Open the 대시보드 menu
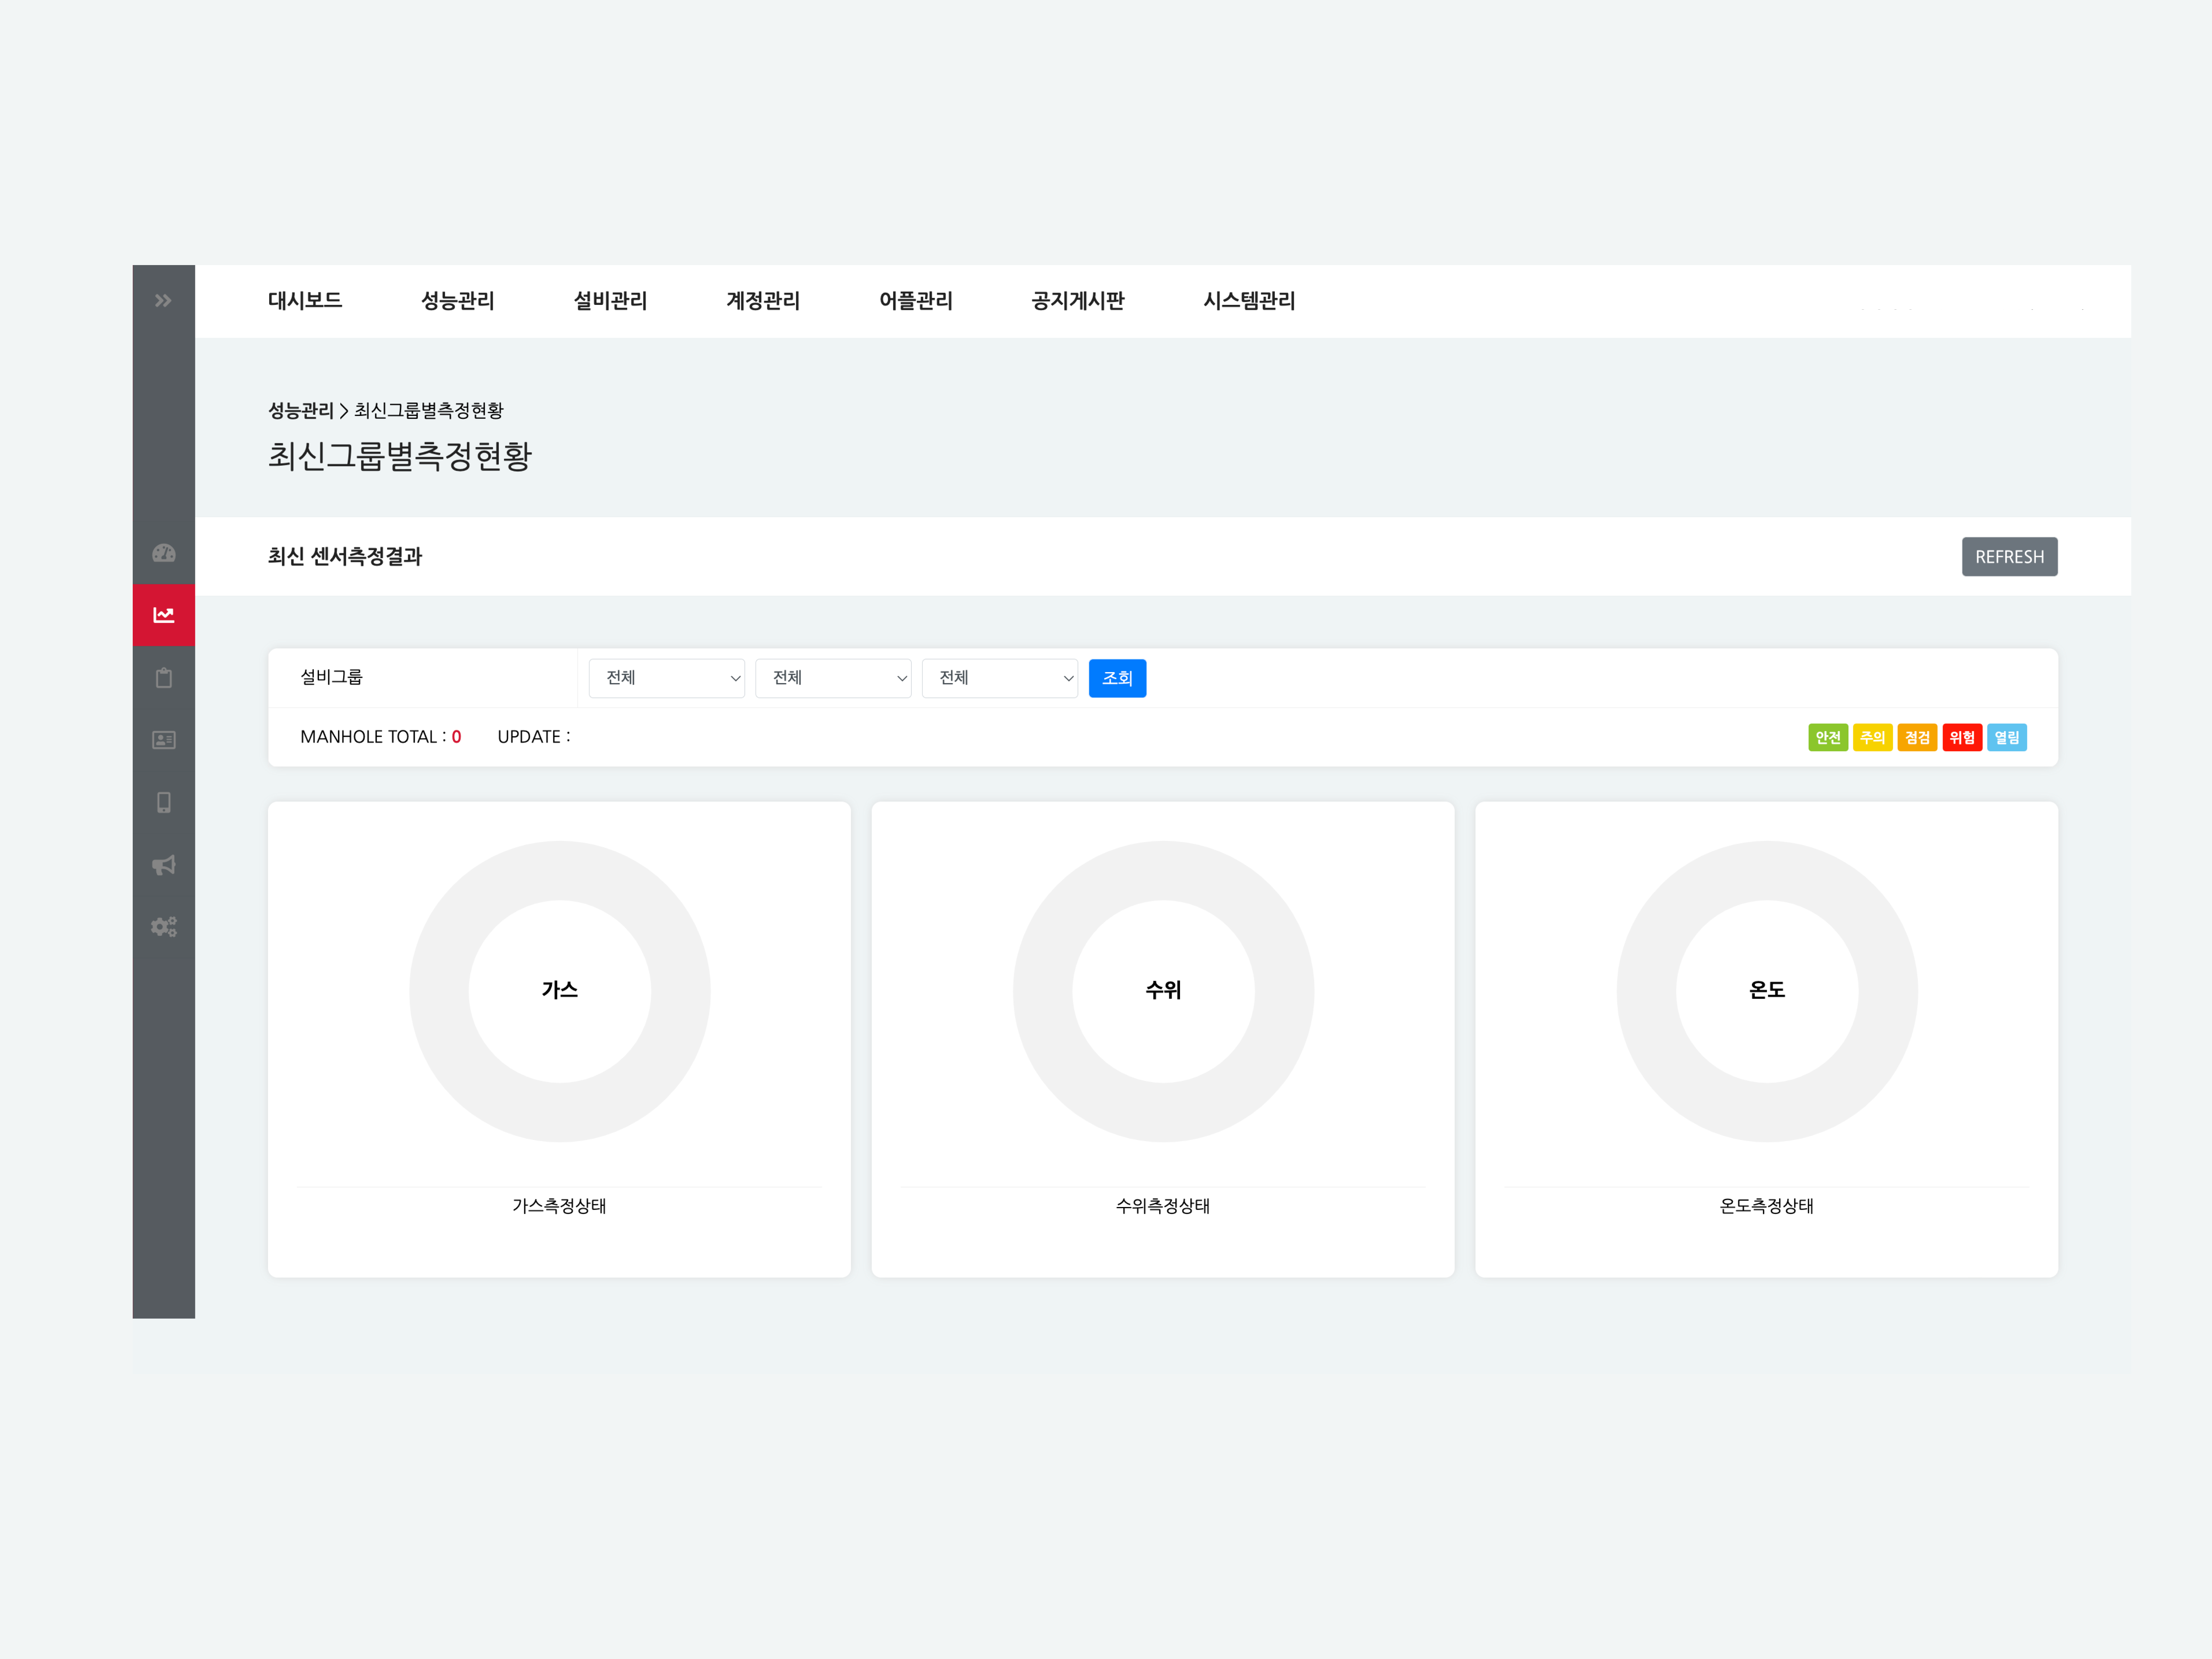 305,301
